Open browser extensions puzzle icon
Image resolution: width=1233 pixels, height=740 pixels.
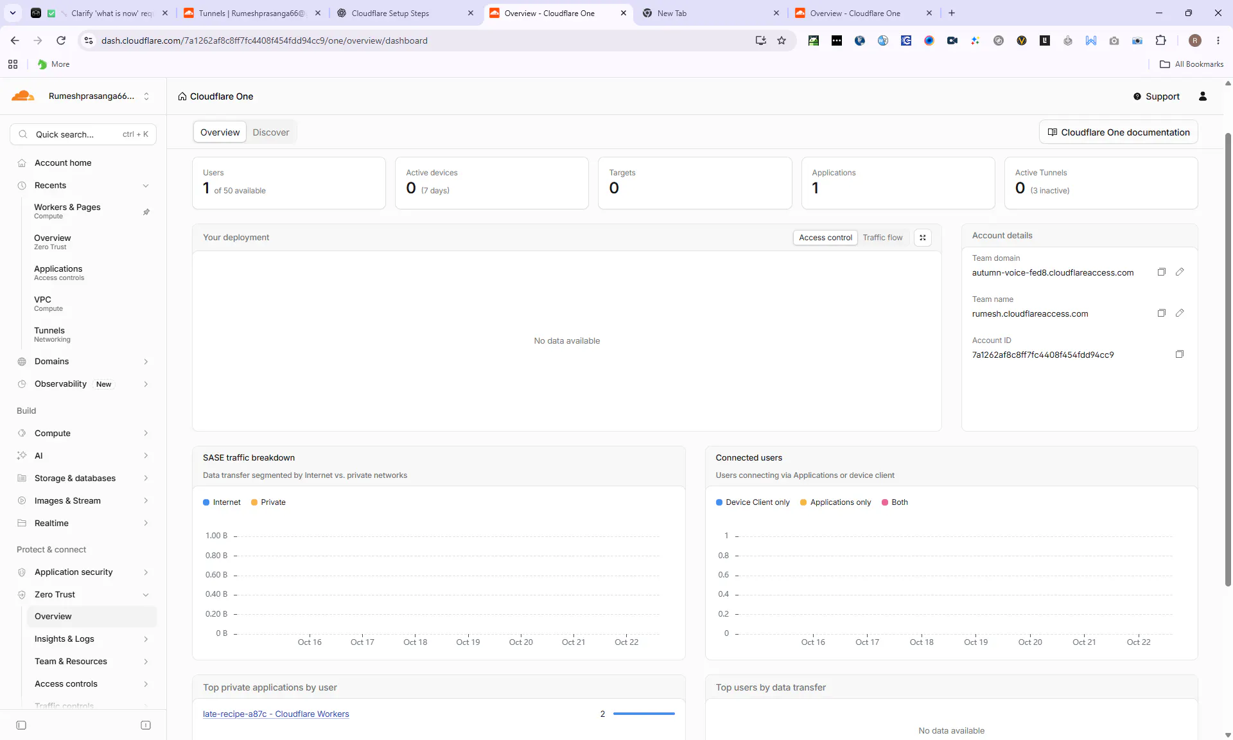(x=1160, y=40)
